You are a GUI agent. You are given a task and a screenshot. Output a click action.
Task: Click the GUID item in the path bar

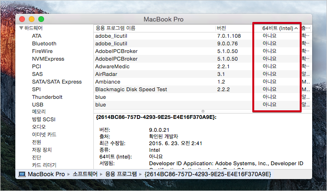pyautogui.click(x=208, y=174)
